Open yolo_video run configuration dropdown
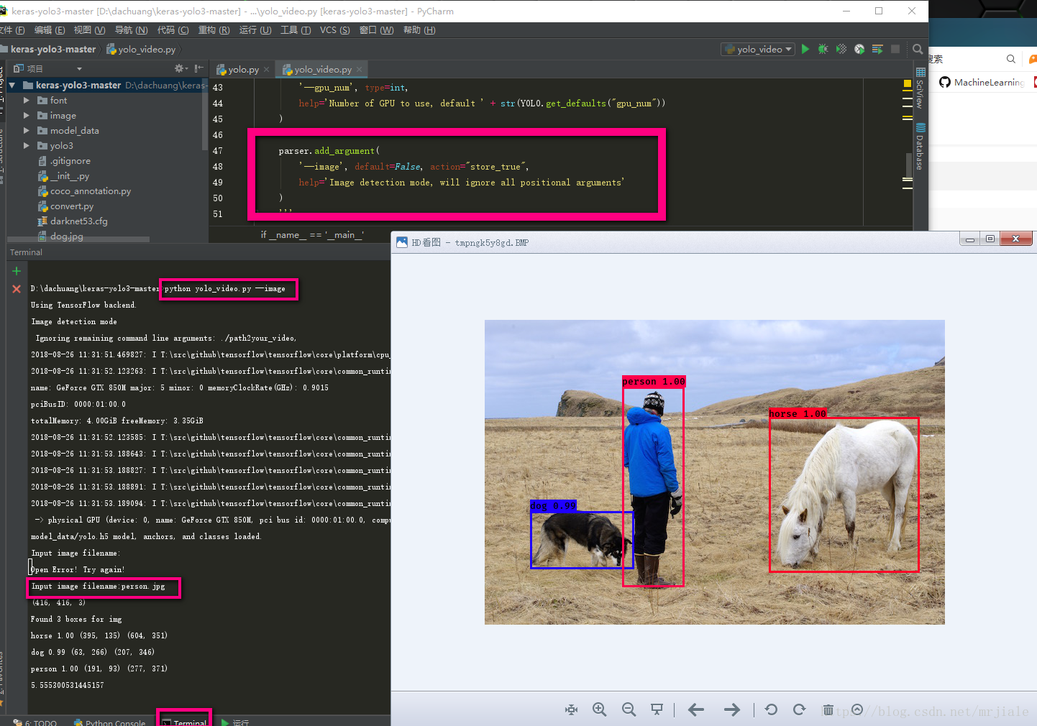Viewport: 1037px width, 726px height. [x=758, y=49]
